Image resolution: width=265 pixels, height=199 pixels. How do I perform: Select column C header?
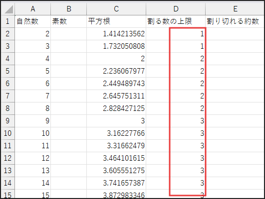(x=116, y=9)
